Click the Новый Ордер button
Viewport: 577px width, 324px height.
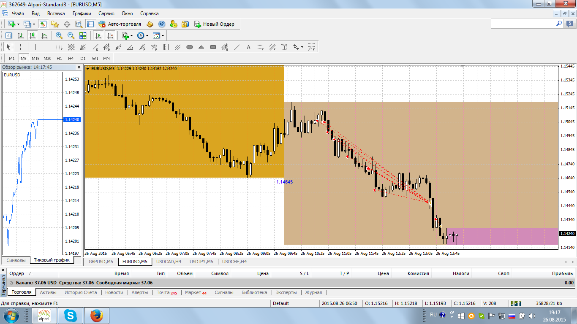coord(214,24)
